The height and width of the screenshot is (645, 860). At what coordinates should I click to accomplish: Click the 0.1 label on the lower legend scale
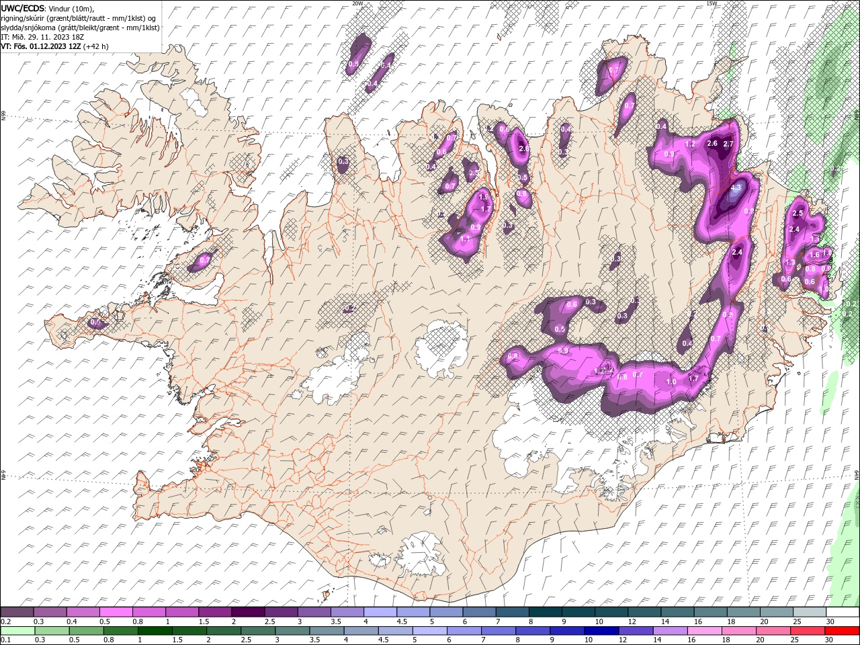[x=6, y=640]
